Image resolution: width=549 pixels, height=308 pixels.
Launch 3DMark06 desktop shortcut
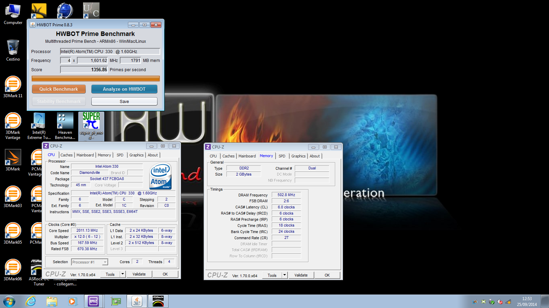pos(13,270)
